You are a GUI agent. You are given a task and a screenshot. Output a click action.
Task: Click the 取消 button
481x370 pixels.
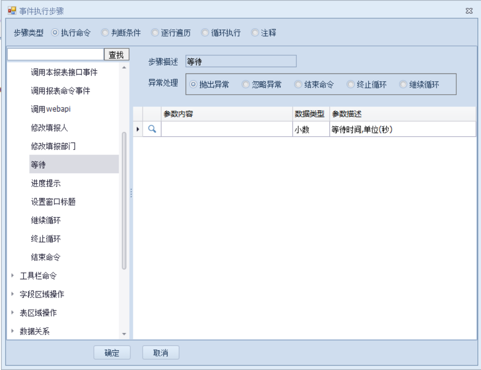(x=160, y=353)
